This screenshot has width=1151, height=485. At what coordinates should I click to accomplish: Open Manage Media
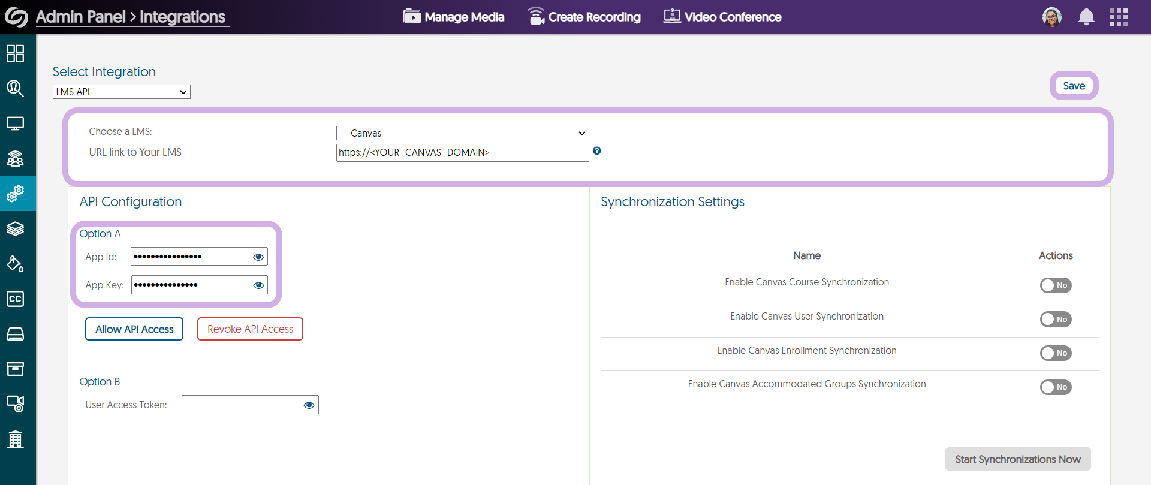[454, 17]
